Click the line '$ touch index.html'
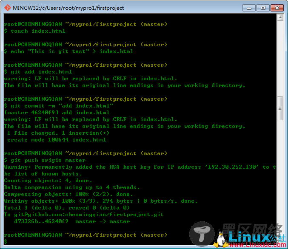Viewport: 288px width, 249px height. (35, 31)
